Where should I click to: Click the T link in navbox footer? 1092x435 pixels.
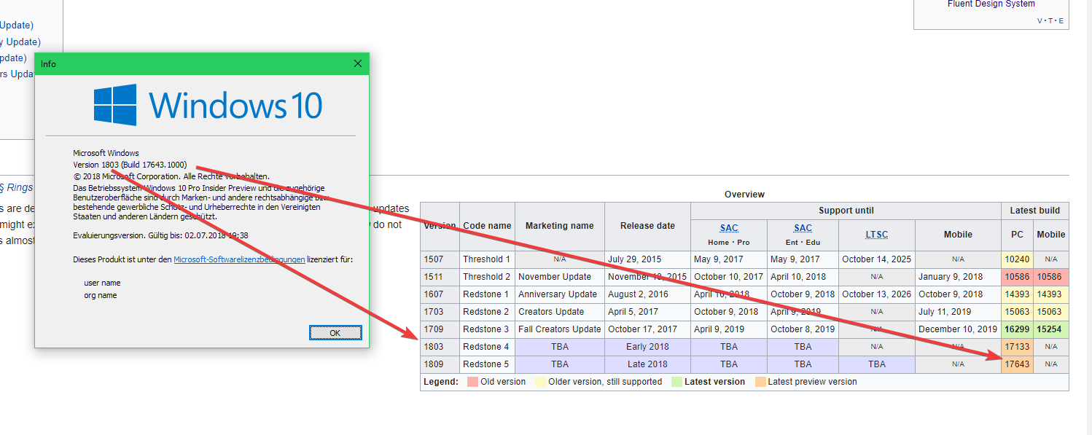(x=1050, y=21)
